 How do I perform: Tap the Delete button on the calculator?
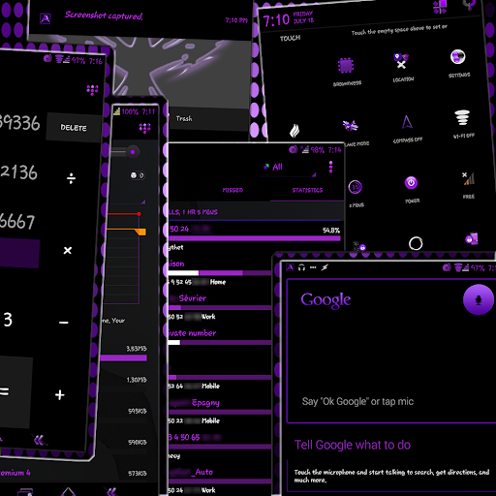tap(74, 128)
